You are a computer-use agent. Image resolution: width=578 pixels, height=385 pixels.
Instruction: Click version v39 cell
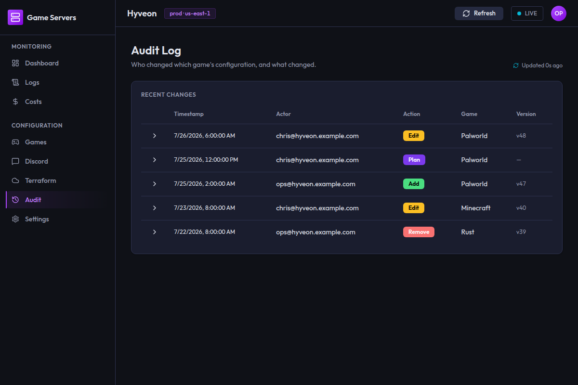point(521,232)
